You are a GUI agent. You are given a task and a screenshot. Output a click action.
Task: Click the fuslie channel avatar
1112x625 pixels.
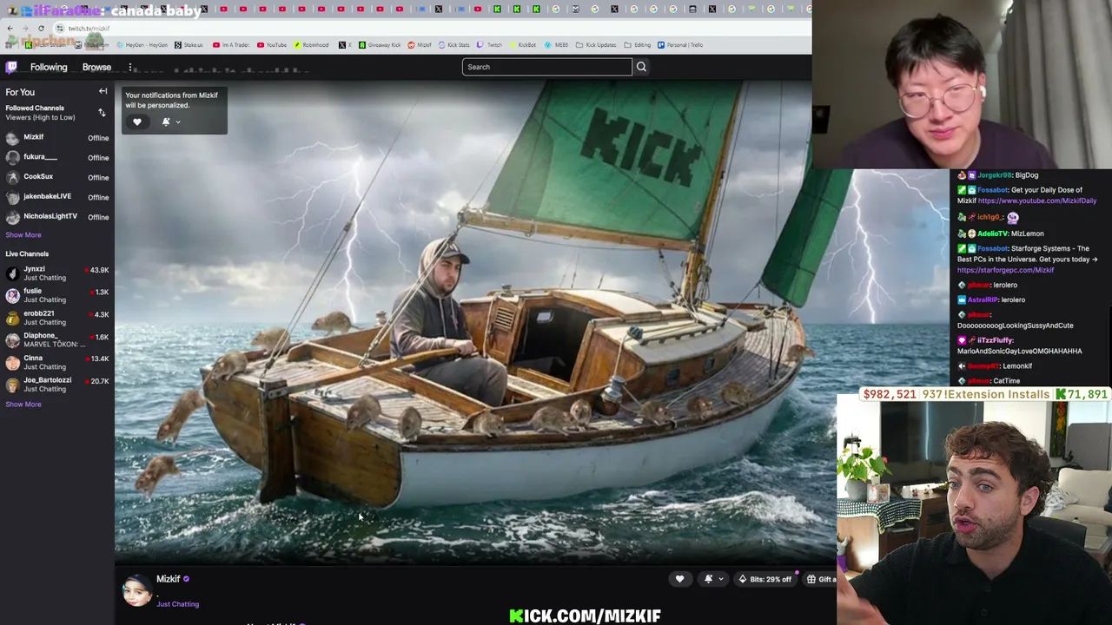12,296
